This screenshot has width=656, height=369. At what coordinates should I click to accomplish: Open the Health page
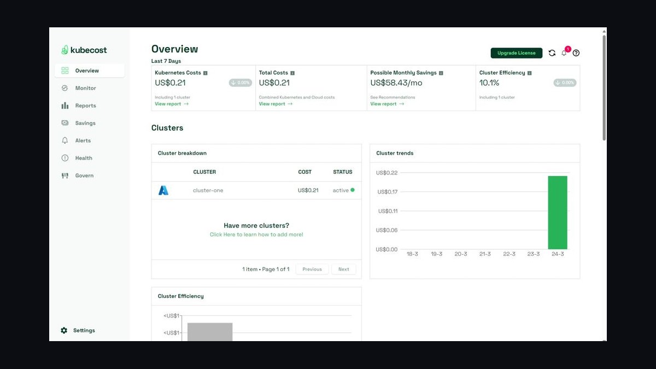pos(89,158)
